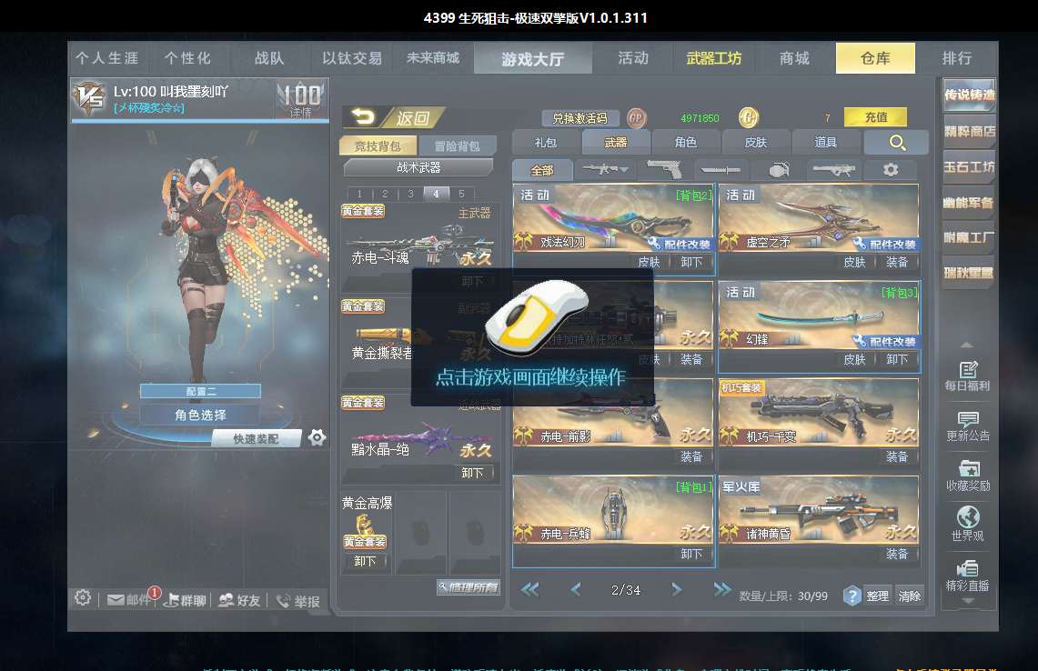The height and width of the screenshot is (671, 1038).
Task: Click the yellow 充值 button
Action: click(876, 117)
